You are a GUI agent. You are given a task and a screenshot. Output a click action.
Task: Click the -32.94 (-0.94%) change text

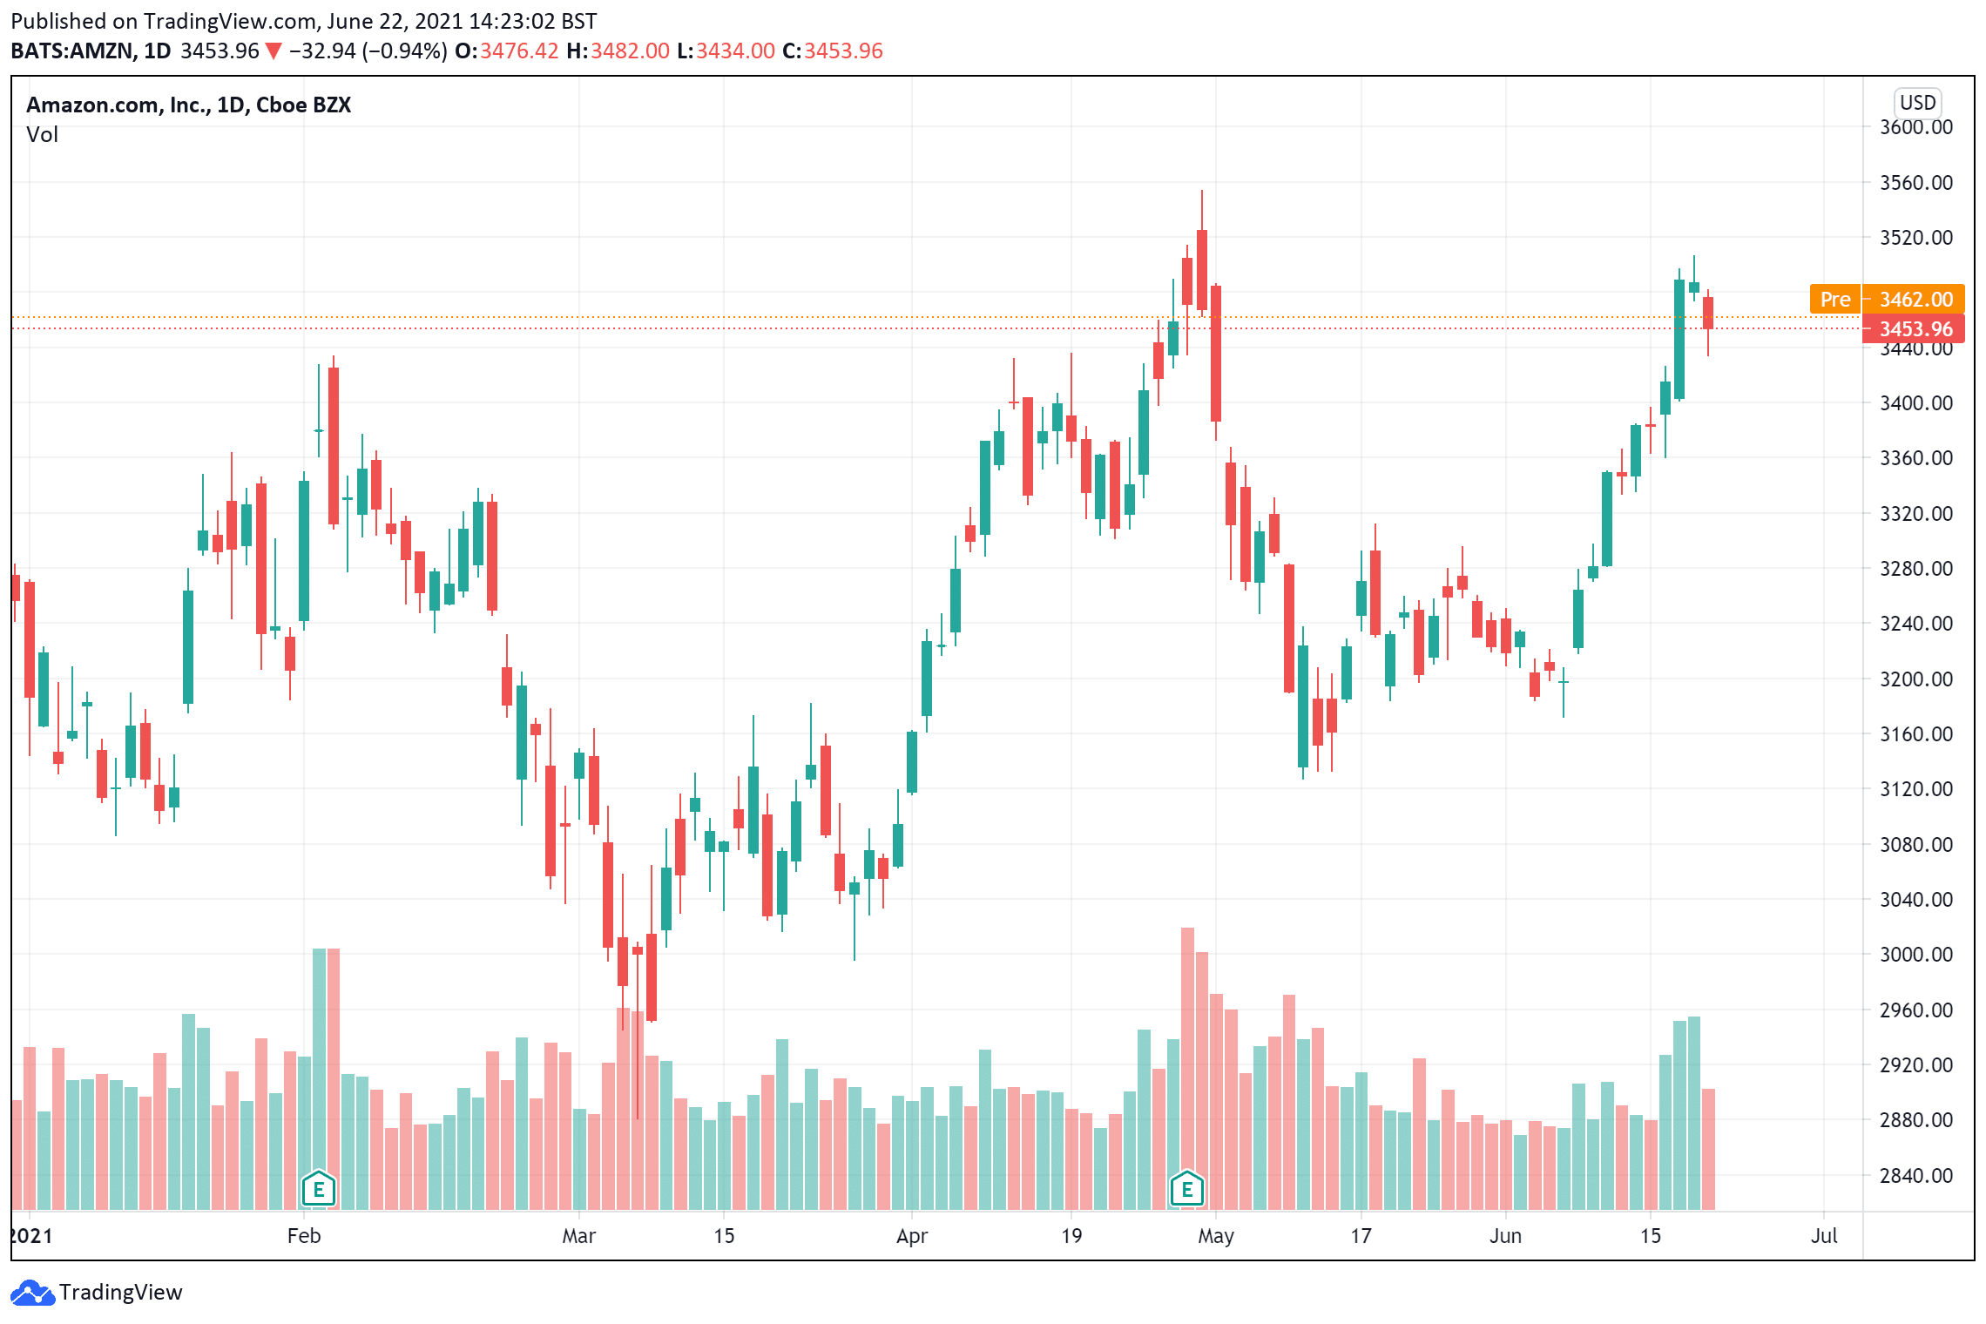(x=368, y=51)
